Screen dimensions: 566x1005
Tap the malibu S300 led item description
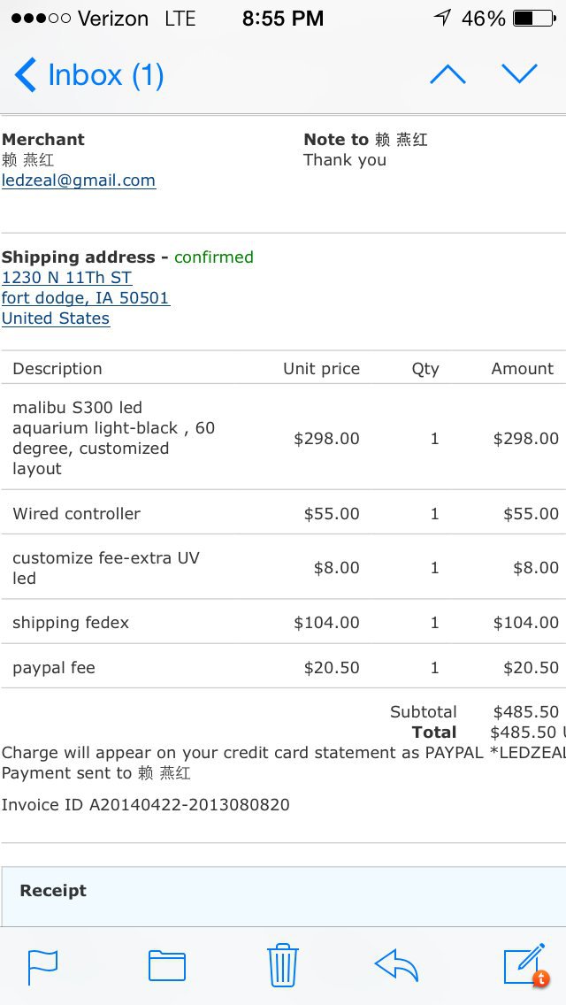(113, 438)
